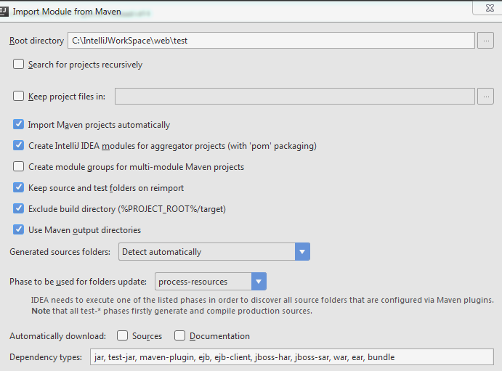Close the Import Module from Maven dialog
Screen dimensions: 502x371
[x=489, y=8]
